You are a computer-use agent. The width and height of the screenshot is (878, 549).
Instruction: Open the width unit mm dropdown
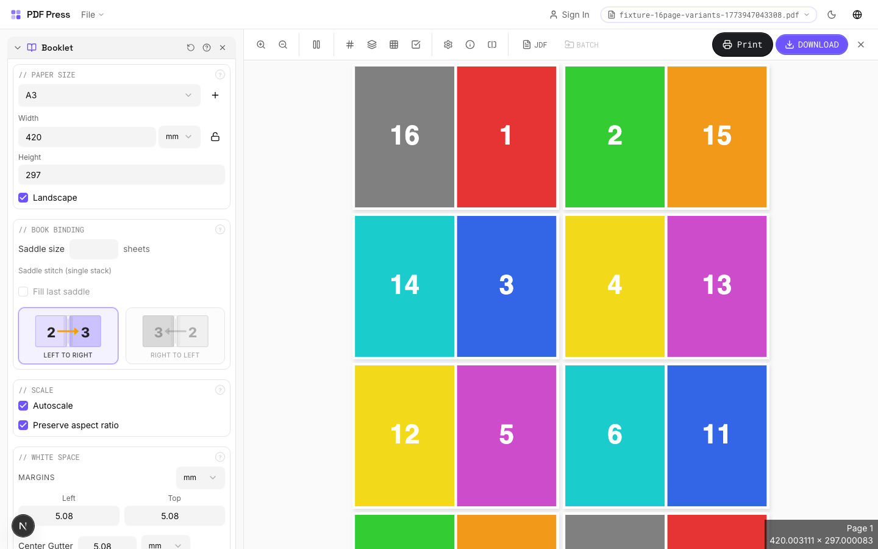tap(179, 137)
